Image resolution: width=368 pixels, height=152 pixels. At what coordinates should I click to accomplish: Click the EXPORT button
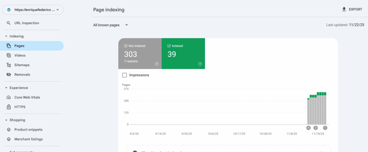point(352,9)
